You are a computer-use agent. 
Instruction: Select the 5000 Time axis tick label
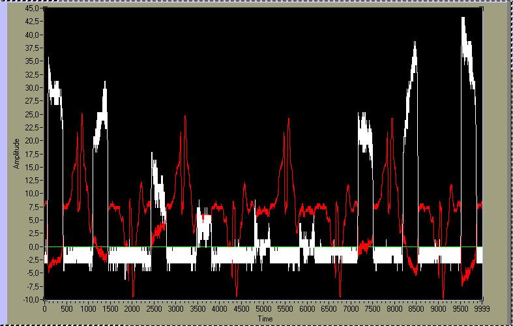[263, 308]
